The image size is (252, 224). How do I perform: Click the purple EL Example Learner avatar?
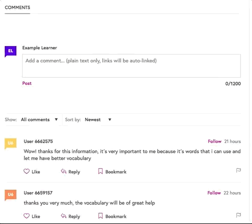pos(10,51)
